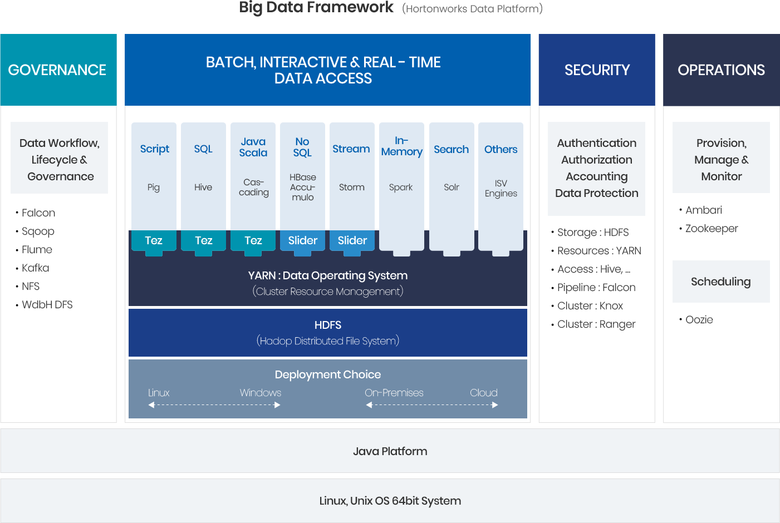Click the Java Scala column heading
The height and width of the screenshot is (523, 780).
[x=253, y=147]
